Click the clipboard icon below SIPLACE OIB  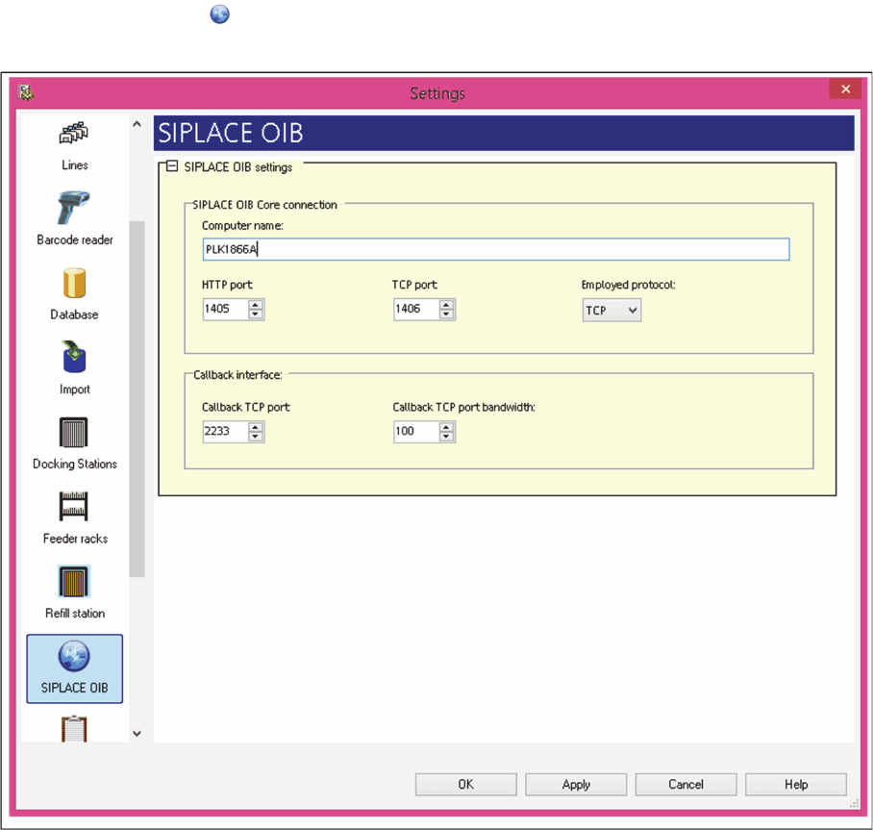coord(74,729)
